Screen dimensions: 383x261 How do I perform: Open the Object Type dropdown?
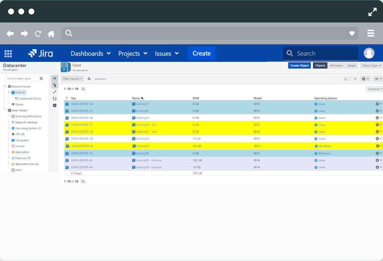[371, 65]
